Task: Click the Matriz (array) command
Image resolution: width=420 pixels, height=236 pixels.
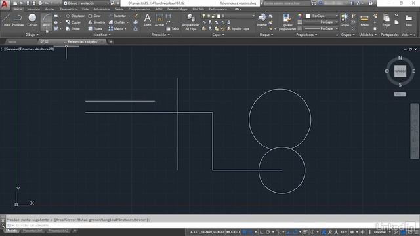Action: point(116,28)
